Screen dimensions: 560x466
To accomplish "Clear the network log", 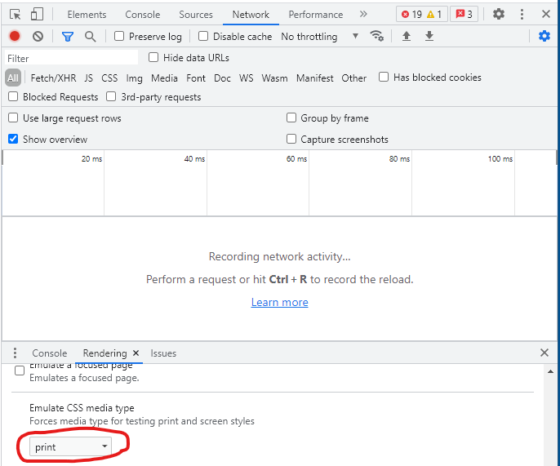I will [38, 37].
